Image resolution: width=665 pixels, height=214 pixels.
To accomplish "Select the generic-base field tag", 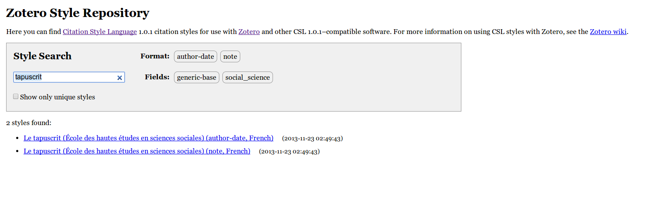I will [197, 78].
